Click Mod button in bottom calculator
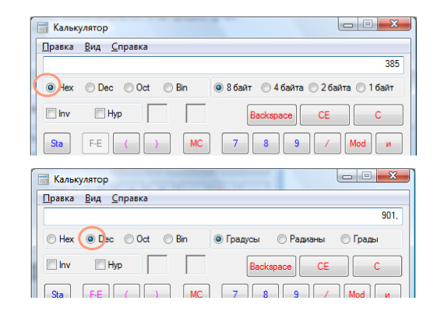Viewport: 437px width, 311px height. [357, 292]
